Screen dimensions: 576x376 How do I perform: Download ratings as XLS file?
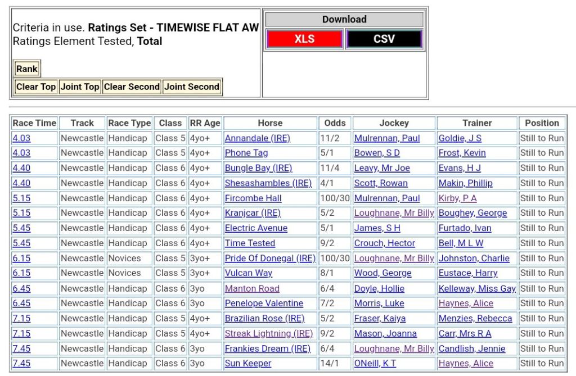(x=304, y=39)
